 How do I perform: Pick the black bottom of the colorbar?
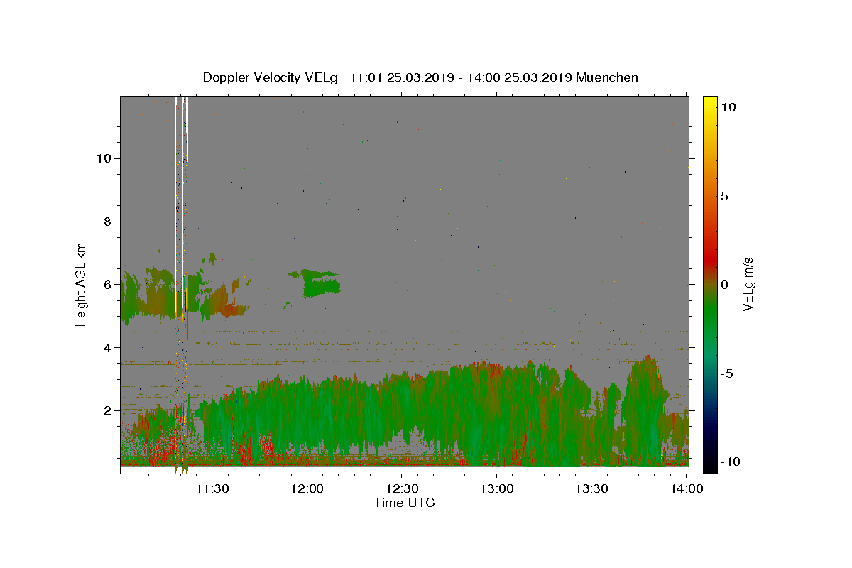pyautogui.click(x=710, y=467)
